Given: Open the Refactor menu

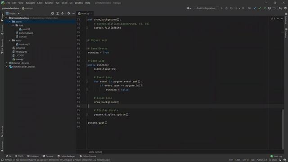Looking at the screenshot, I should point(49,3).
